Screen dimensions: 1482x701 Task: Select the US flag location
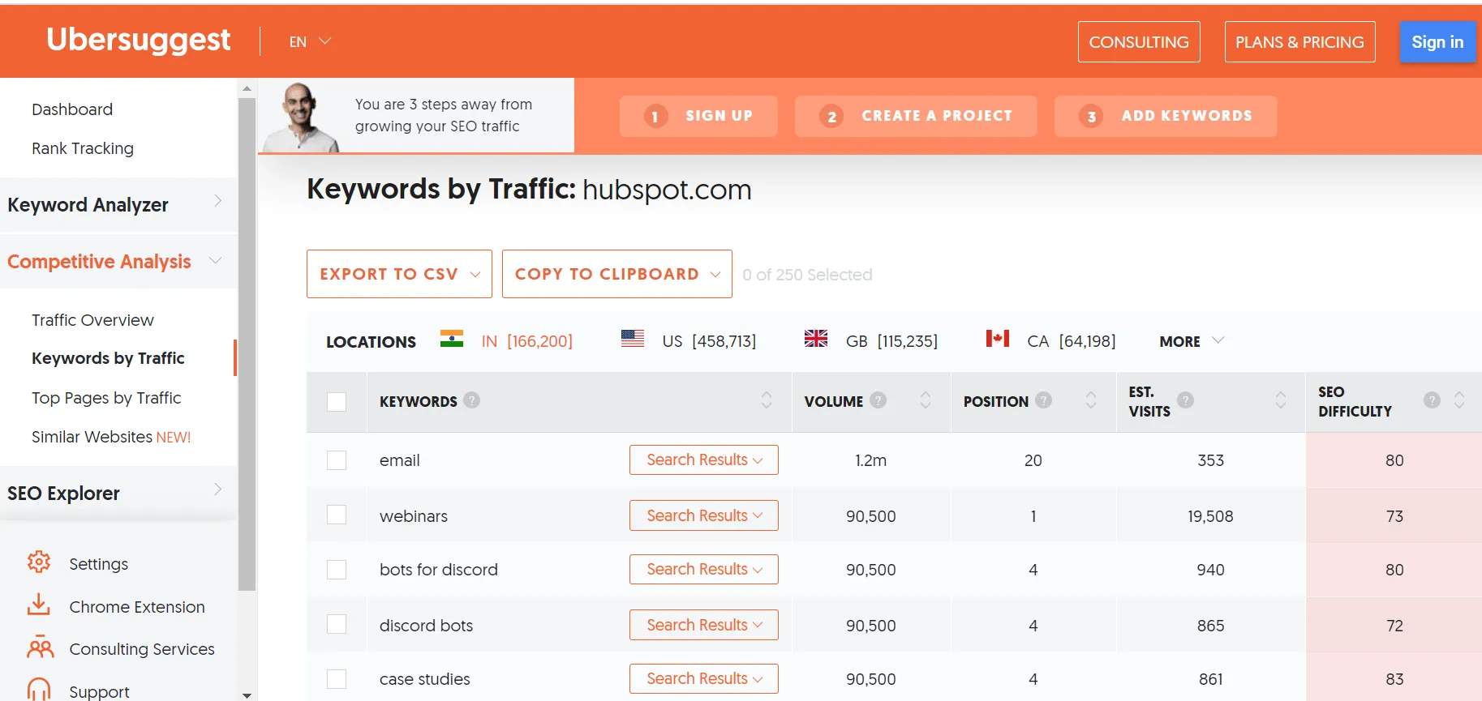click(633, 340)
